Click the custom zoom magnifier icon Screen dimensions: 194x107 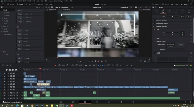tap(117, 65)
